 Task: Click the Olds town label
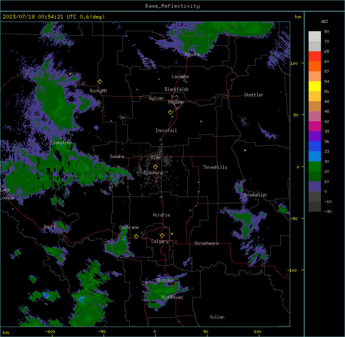tap(155, 158)
